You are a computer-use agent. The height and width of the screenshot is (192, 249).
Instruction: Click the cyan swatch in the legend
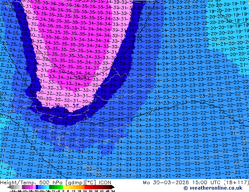coord(48,187)
